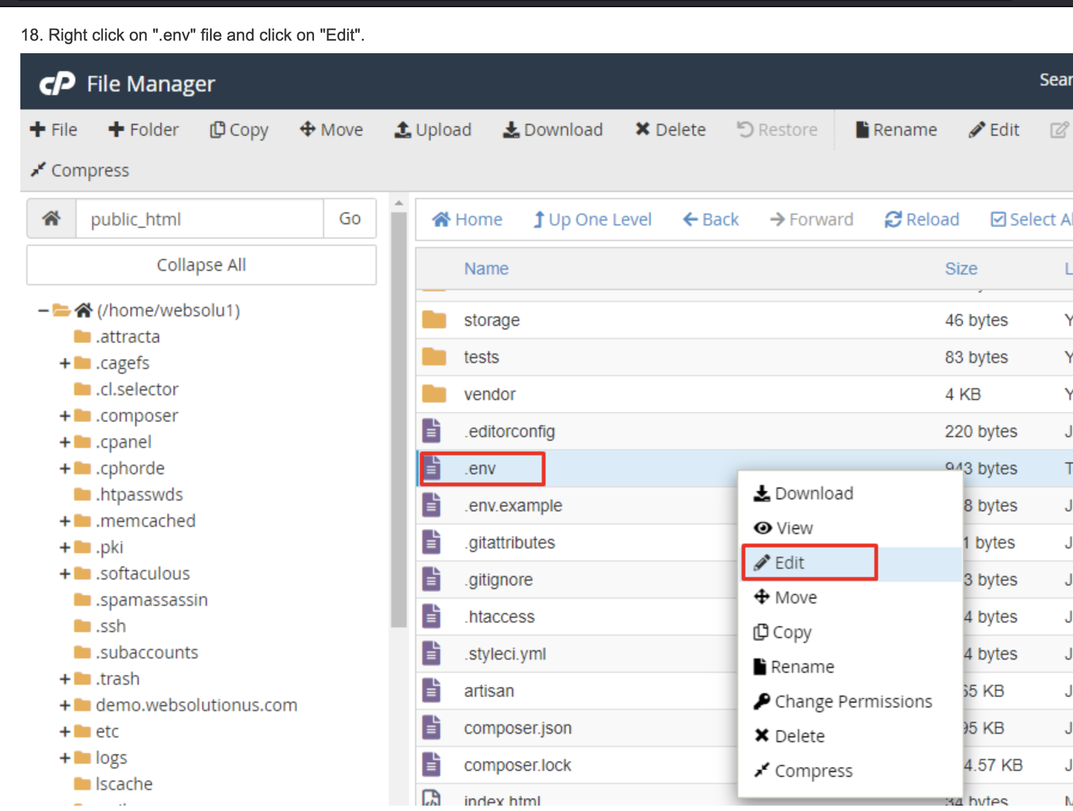Screen dimensions: 1073x811
Task: Choose Change Permissions from context menu
Action: tap(843, 702)
